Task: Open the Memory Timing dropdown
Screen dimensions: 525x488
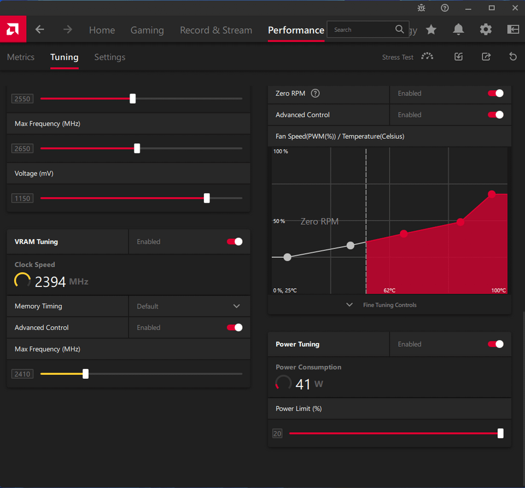Action: 189,306
